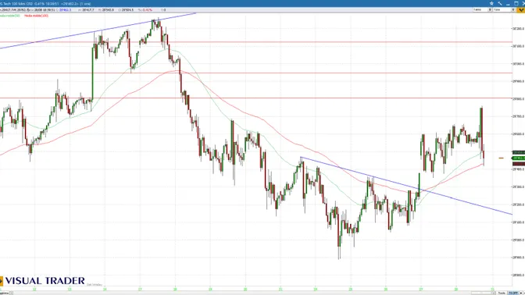Click date label 27 on time axis
This screenshot has width=525, height=295.
pyautogui.click(x=421, y=289)
